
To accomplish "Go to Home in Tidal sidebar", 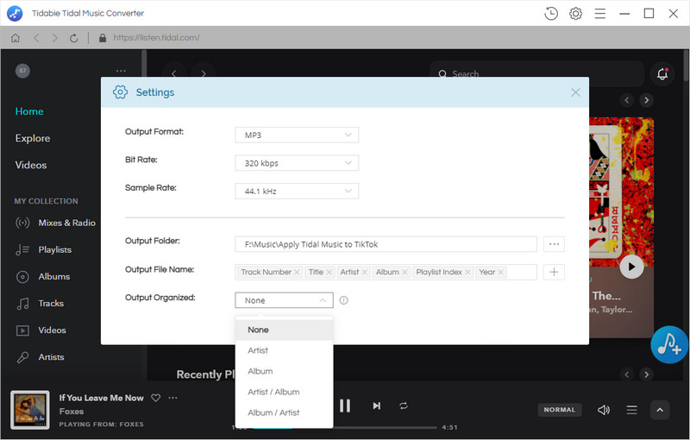I will coord(29,111).
